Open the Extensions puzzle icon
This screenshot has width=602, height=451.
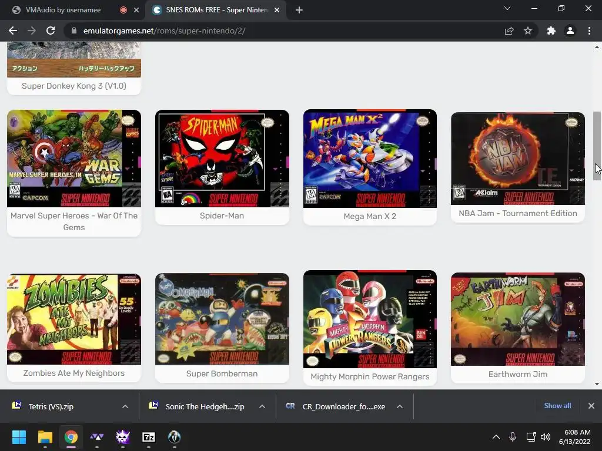(551, 31)
